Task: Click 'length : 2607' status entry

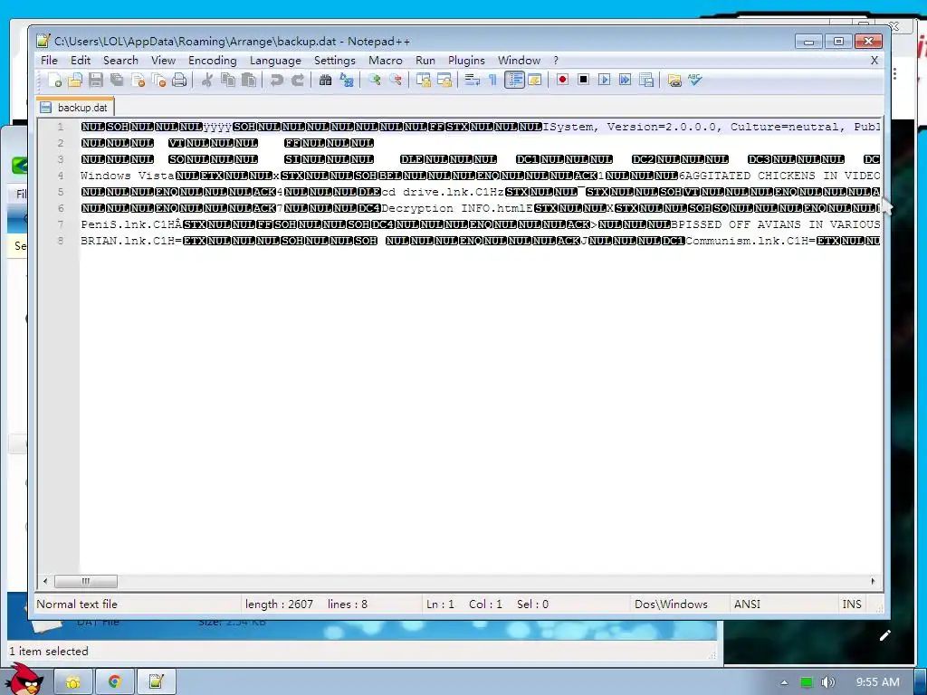Action: (279, 604)
